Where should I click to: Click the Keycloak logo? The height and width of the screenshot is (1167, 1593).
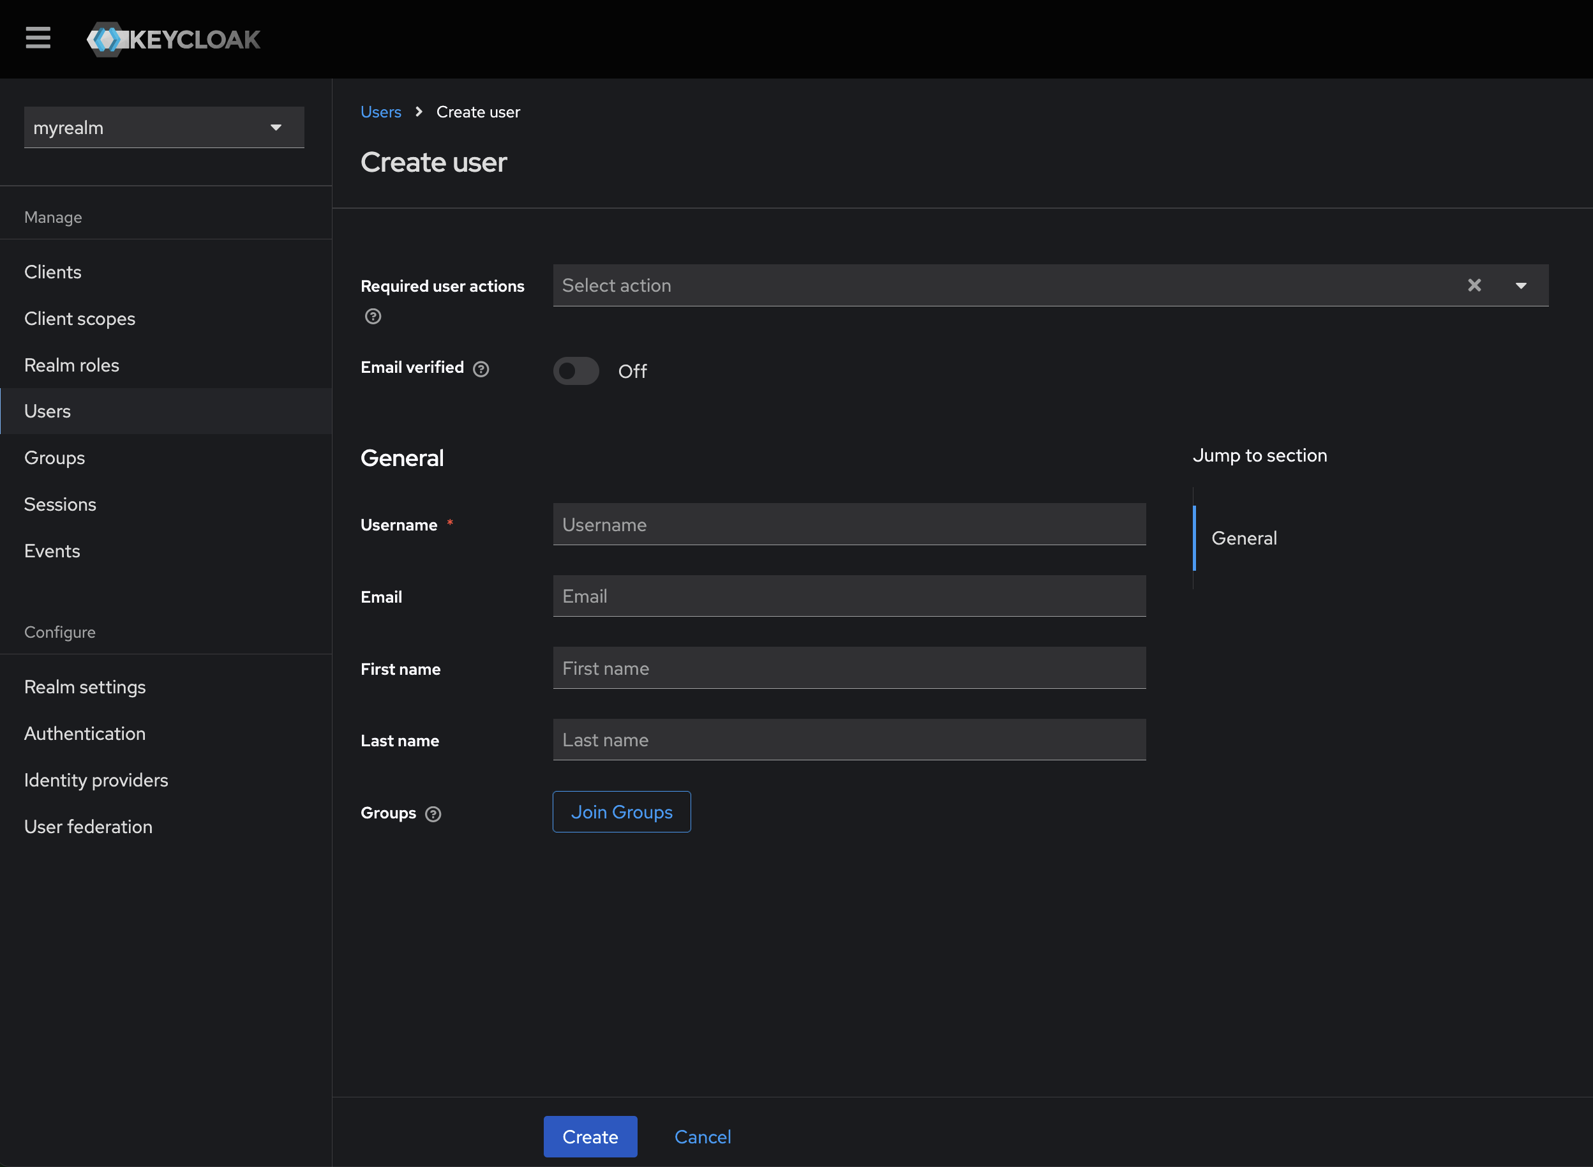174,39
